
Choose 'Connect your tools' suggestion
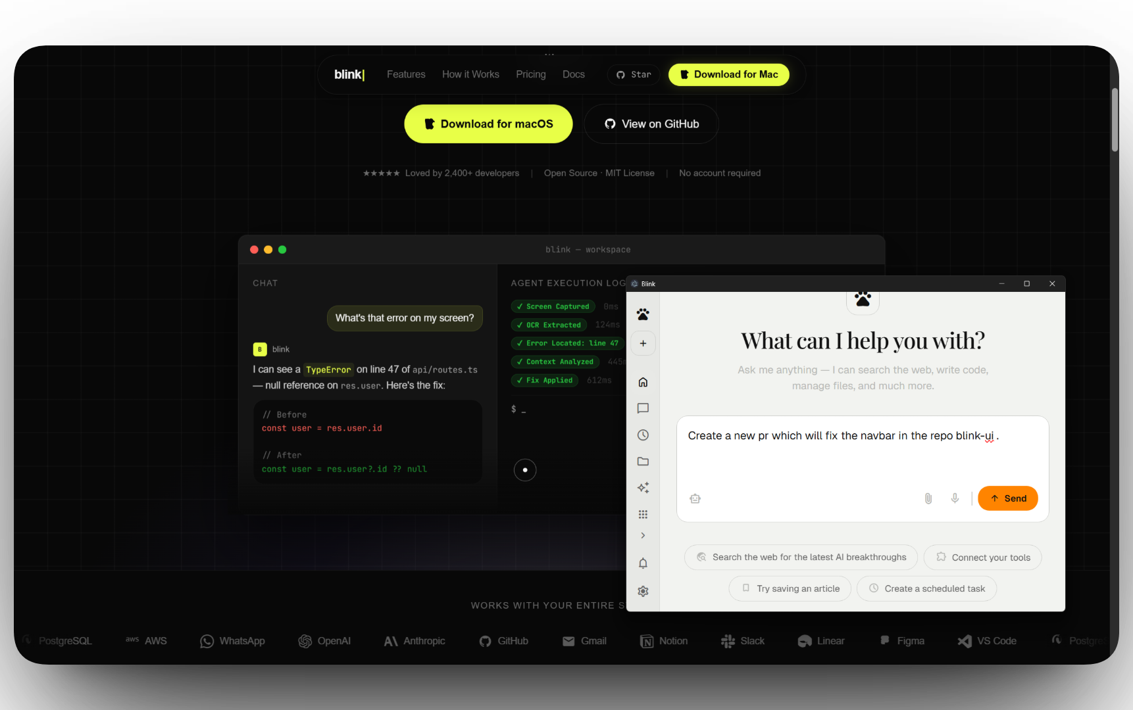(982, 557)
